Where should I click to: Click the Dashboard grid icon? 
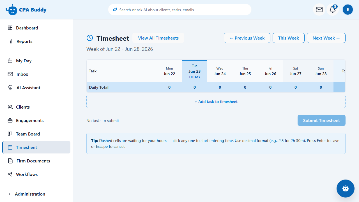click(x=10, y=28)
